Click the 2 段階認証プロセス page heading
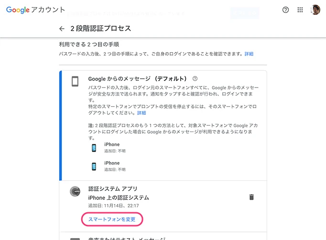This screenshot has width=326, height=240. tap(100, 29)
